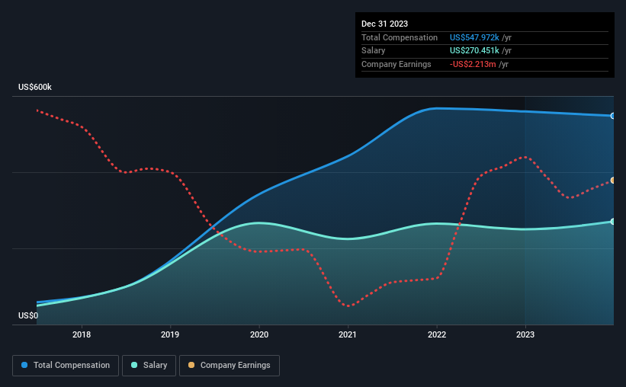Click the US$270.451k salary value
626x387 pixels.
click(474, 51)
